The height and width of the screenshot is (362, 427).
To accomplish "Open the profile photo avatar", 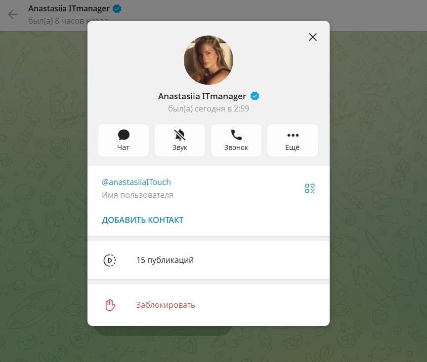I will coord(209,60).
